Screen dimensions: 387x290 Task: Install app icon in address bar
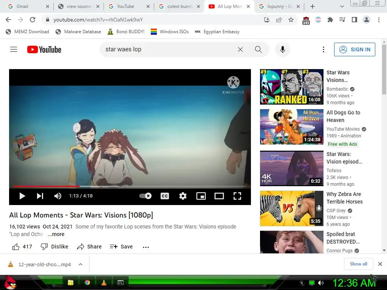coord(266,20)
